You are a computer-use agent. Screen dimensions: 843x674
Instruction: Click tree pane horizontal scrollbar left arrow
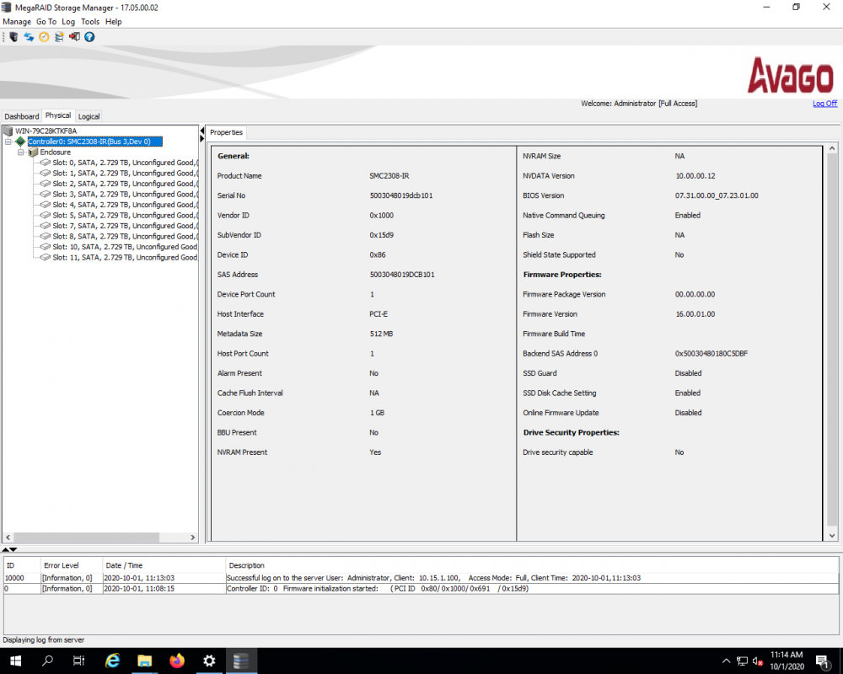pyautogui.click(x=8, y=538)
